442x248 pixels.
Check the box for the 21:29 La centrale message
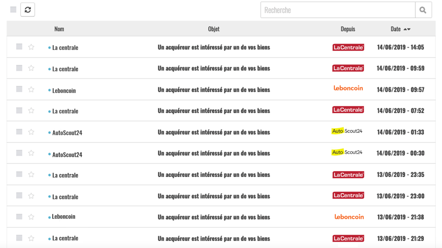coord(19,238)
